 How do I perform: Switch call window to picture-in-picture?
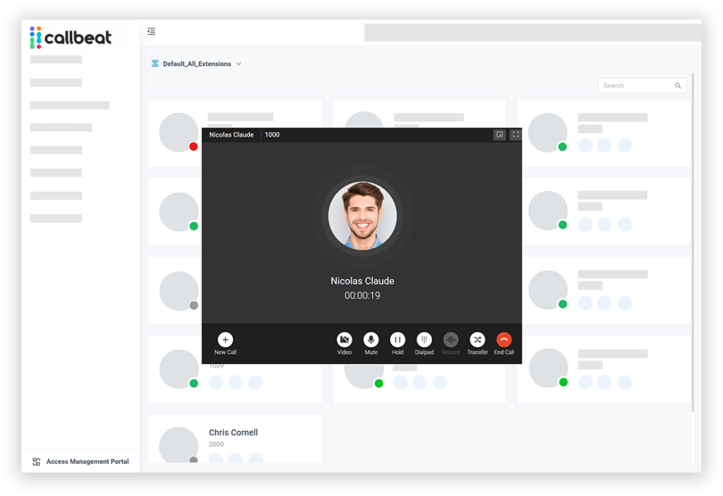(x=500, y=135)
